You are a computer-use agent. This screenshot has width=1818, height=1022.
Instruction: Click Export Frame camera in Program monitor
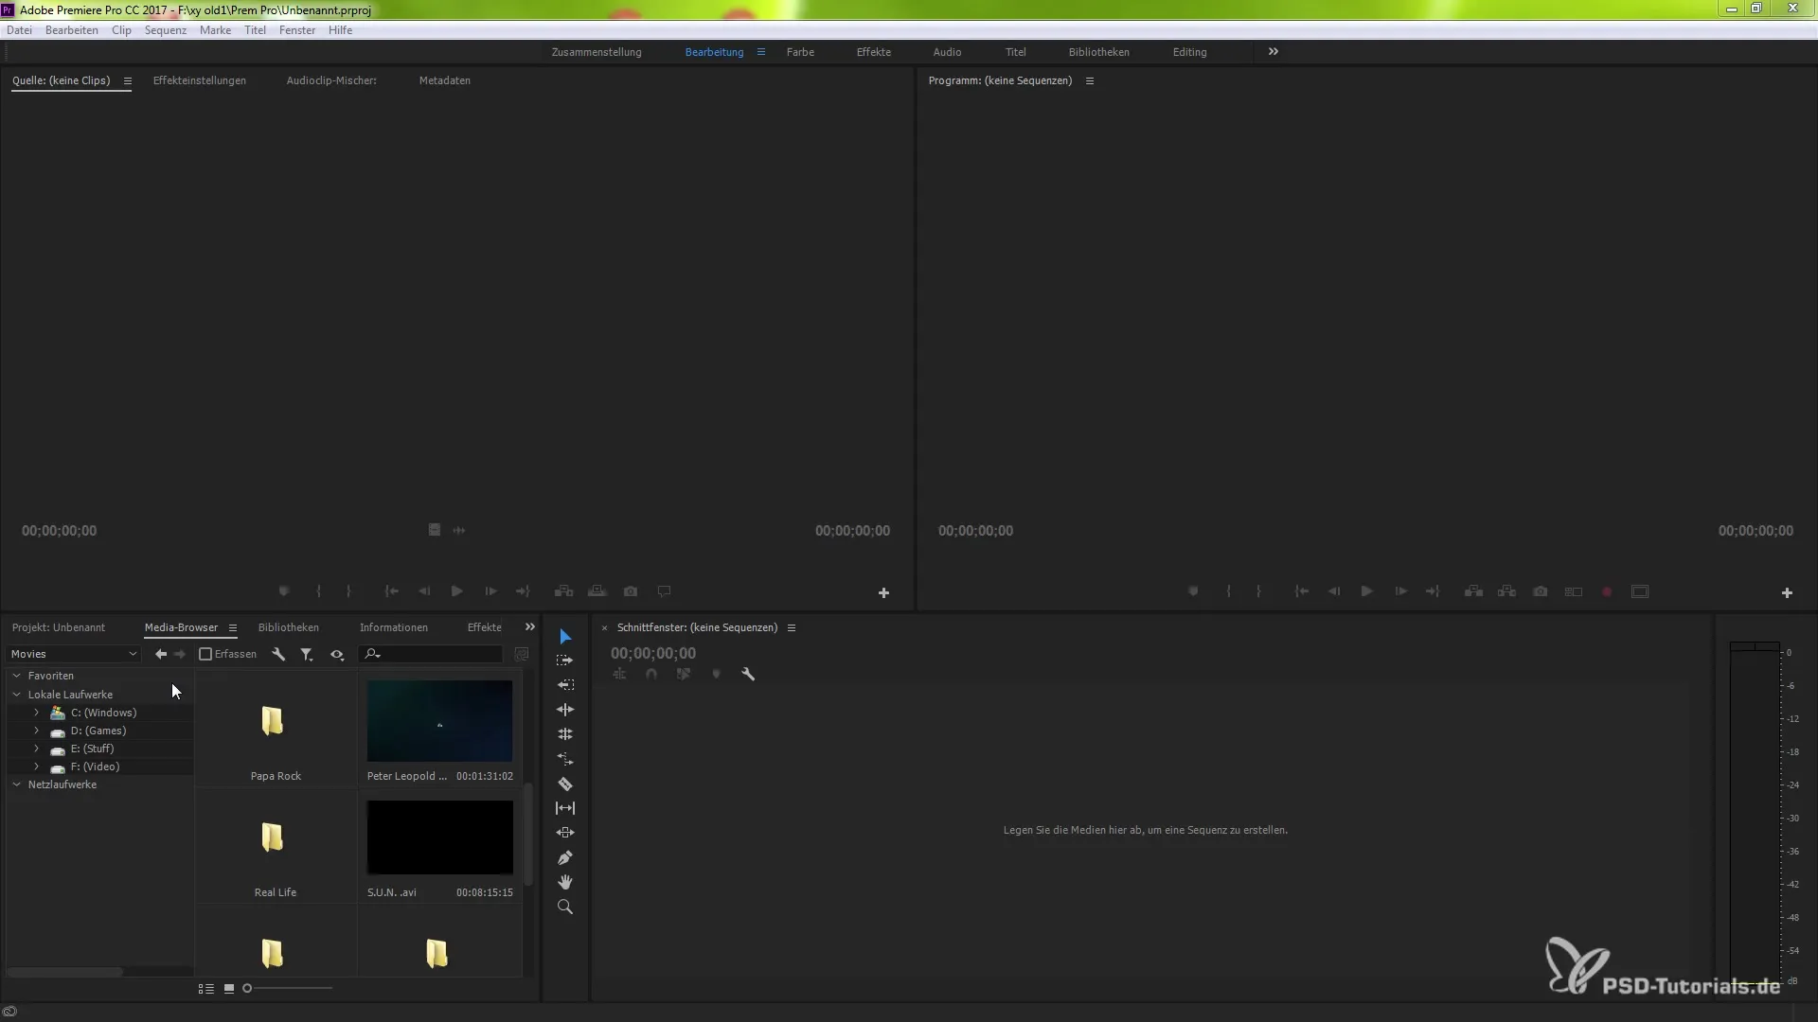pos(1541,591)
